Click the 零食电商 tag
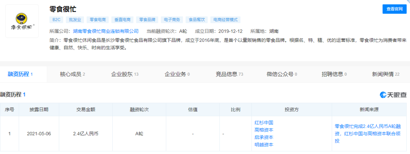 [98, 20]
